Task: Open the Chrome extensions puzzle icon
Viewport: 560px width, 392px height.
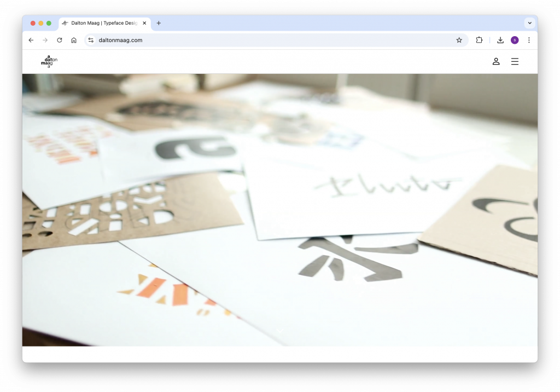Action: click(479, 40)
